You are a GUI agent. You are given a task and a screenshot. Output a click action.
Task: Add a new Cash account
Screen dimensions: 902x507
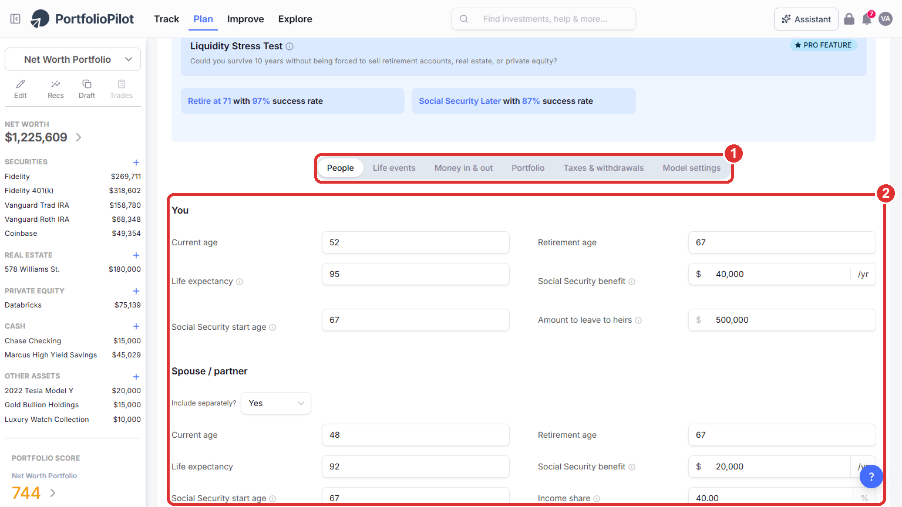pos(136,326)
